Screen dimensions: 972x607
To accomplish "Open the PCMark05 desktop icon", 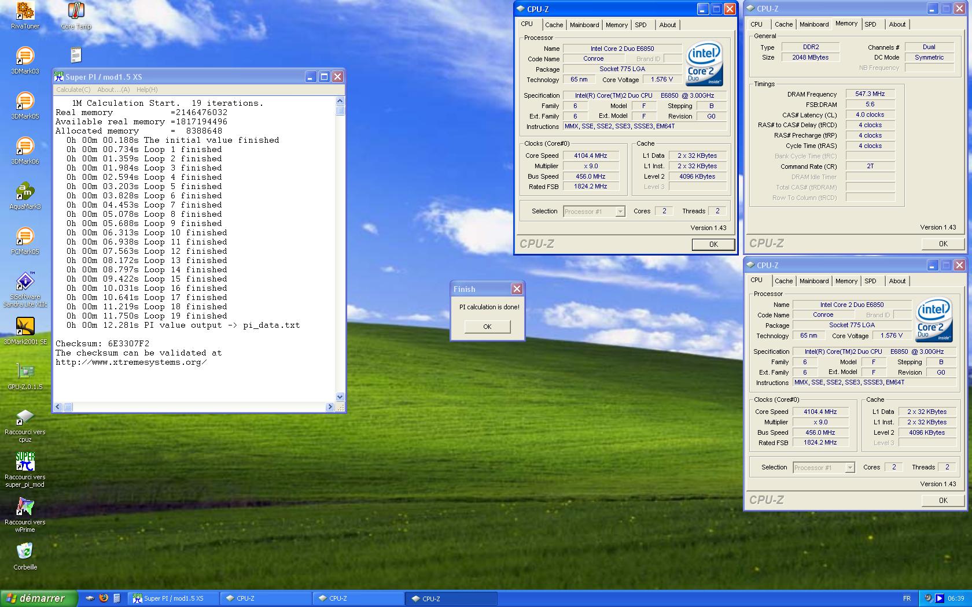I will pyautogui.click(x=25, y=240).
